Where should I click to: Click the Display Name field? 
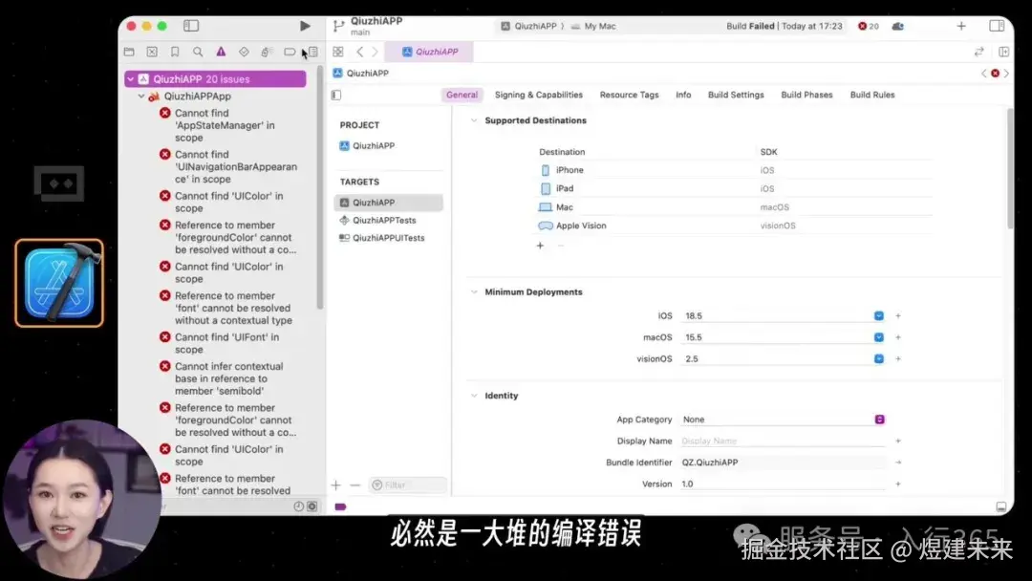pos(784,441)
